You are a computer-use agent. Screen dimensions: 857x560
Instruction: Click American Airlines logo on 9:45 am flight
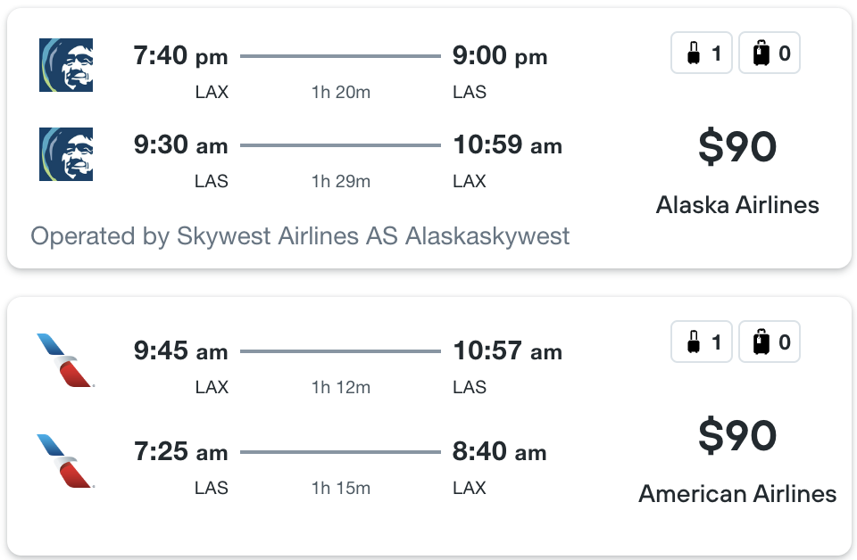click(66, 360)
